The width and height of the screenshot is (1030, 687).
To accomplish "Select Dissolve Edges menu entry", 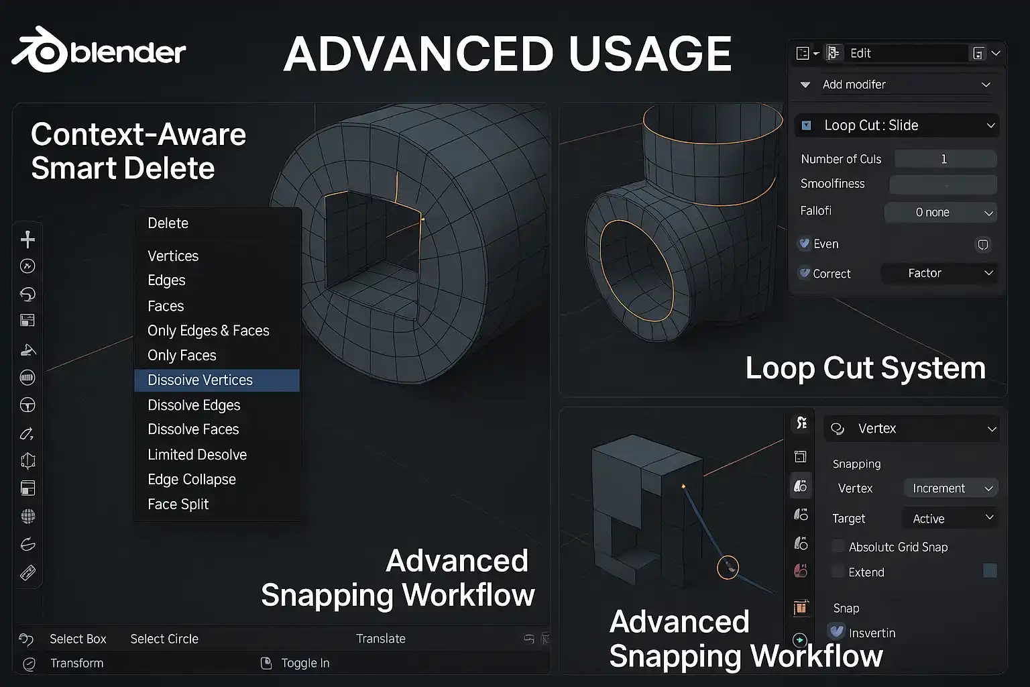I will click(x=217, y=405).
